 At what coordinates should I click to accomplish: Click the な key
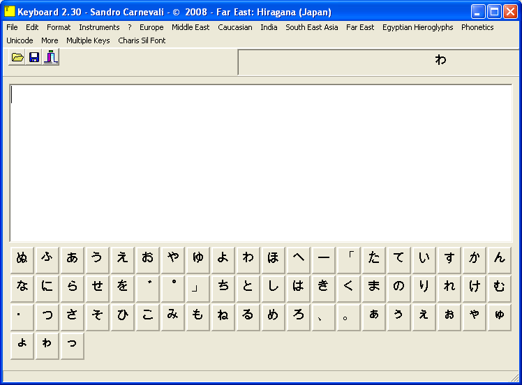(x=22, y=289)
